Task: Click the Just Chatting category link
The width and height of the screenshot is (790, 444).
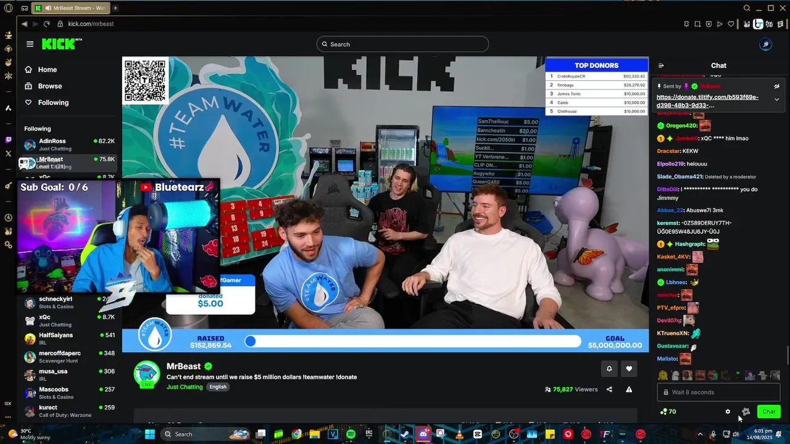Action: click(x=184, y=387)
